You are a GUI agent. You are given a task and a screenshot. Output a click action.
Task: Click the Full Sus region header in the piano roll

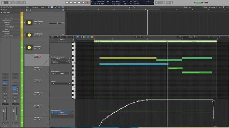point(155,41)
